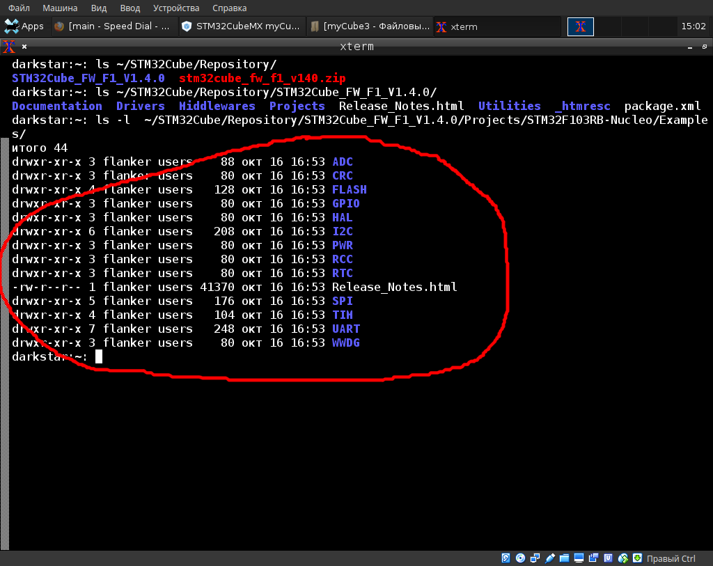Click the Utilities directory name
This screenshot has height=566, width=713.
pyautogui.click(x=509, y=106)
